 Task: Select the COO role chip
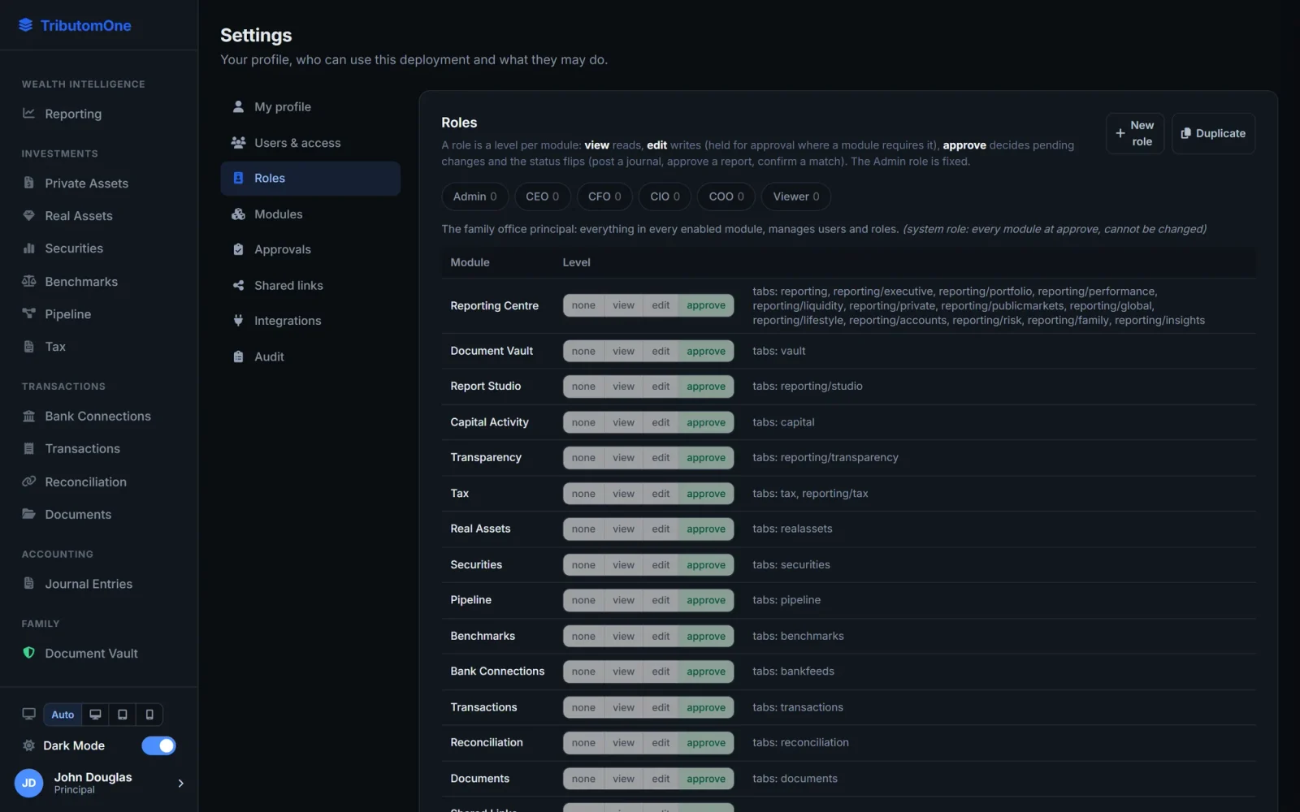tap(726, 197)
